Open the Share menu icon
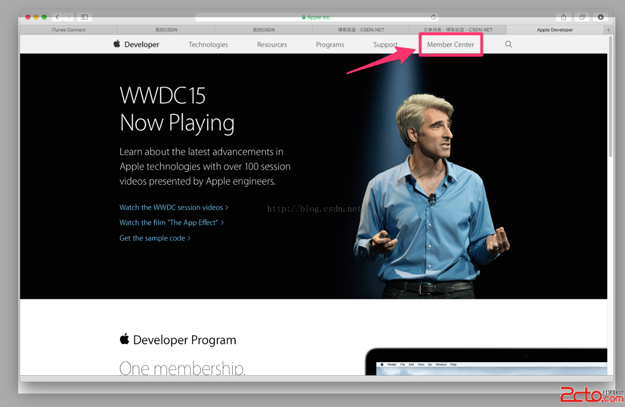625x407 pixels. [564, 17]
